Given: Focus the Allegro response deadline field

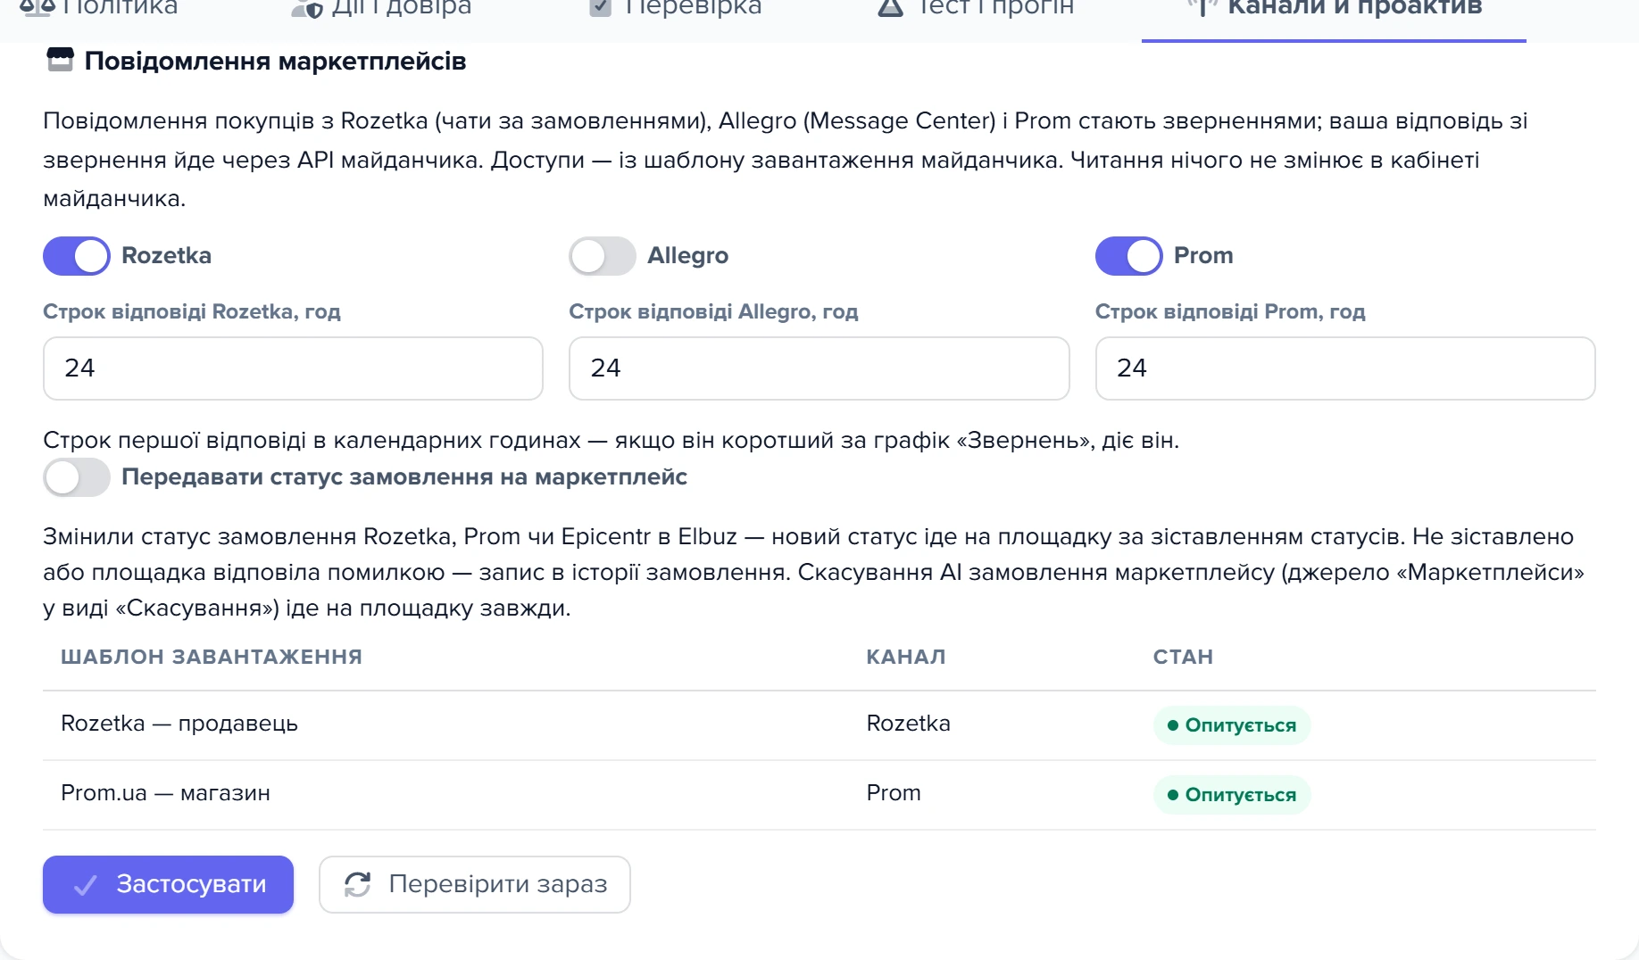Looking at the screenshot, I should (x=819, y=368).
